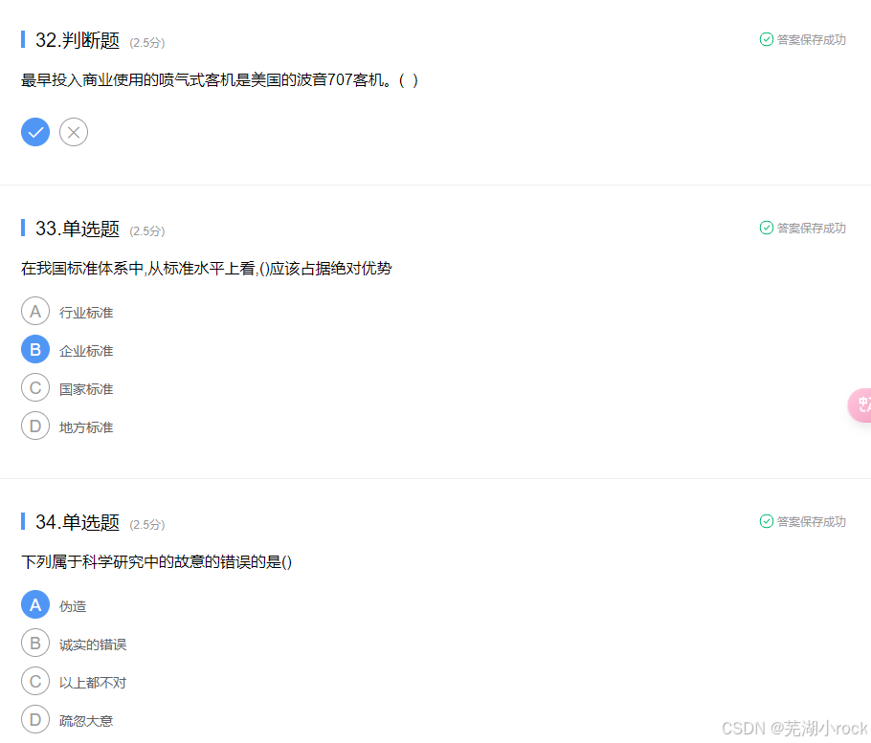Image resolution: width=871 pixels, height=743 pixels.
Task: Click the green saved-check icon for question 34
Action: click(x=766, y=521)
